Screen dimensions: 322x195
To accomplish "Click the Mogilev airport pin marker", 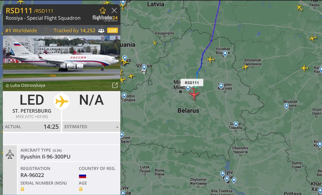I will (x=221, y=86).
